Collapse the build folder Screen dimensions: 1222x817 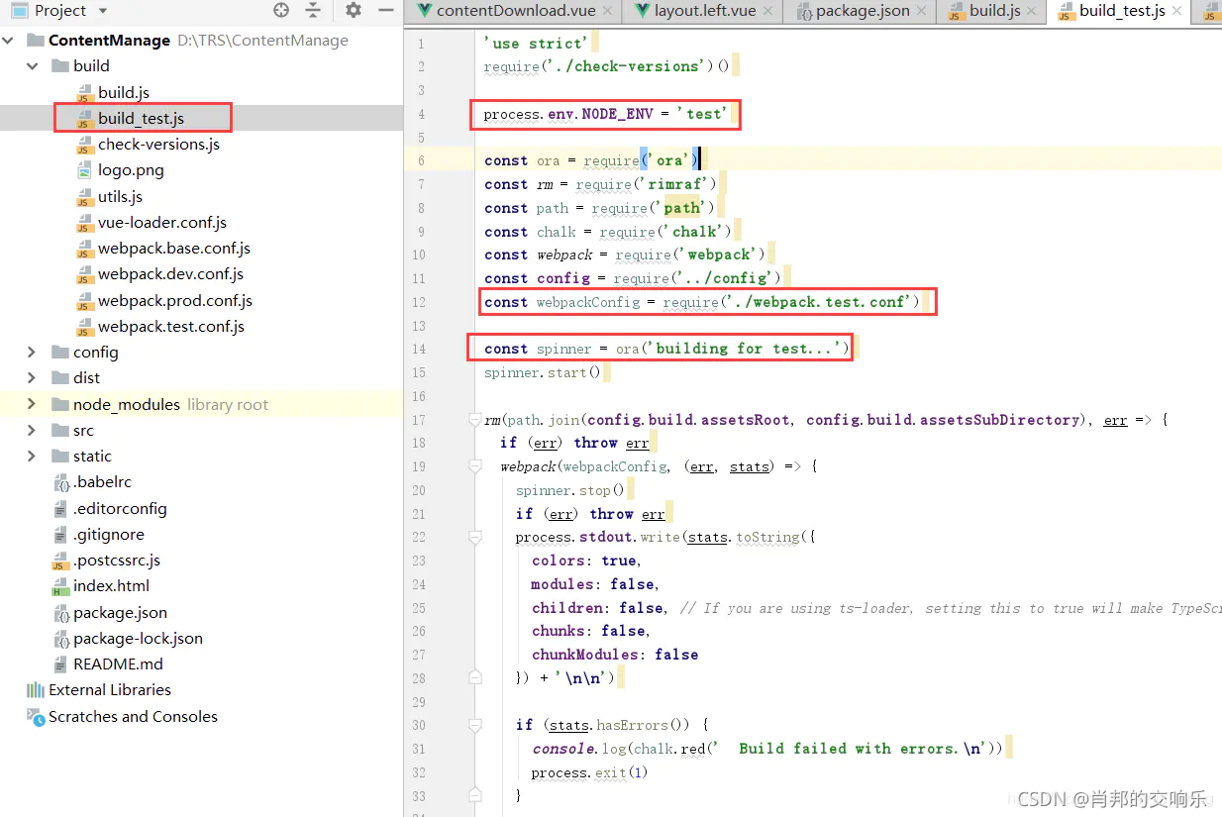[x=33, y=66]
